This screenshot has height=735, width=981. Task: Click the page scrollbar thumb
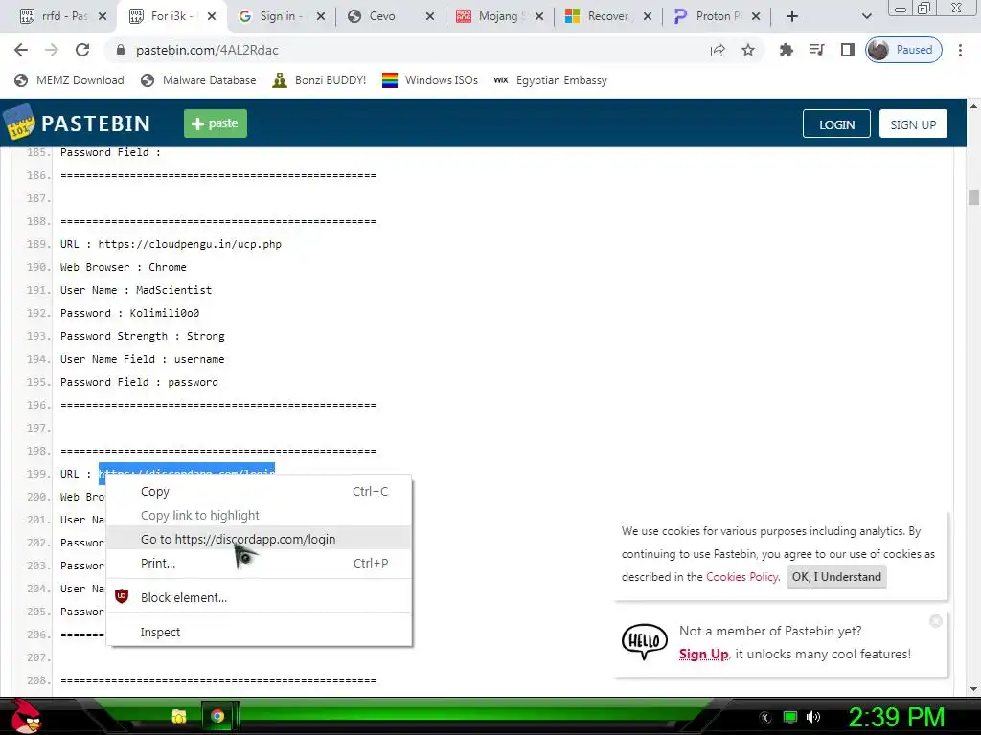point(973,197)
